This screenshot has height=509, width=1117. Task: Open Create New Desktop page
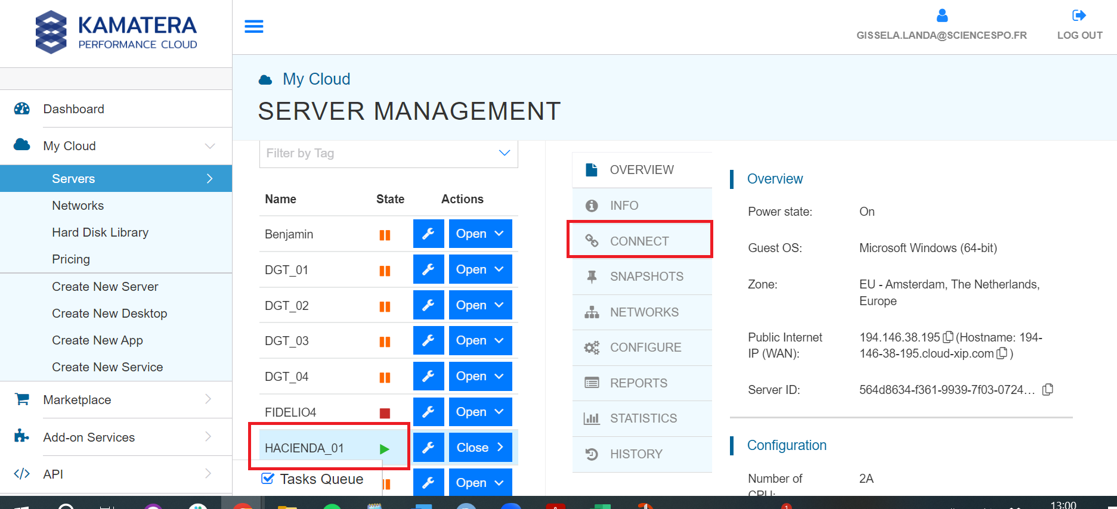pos(110,314)
